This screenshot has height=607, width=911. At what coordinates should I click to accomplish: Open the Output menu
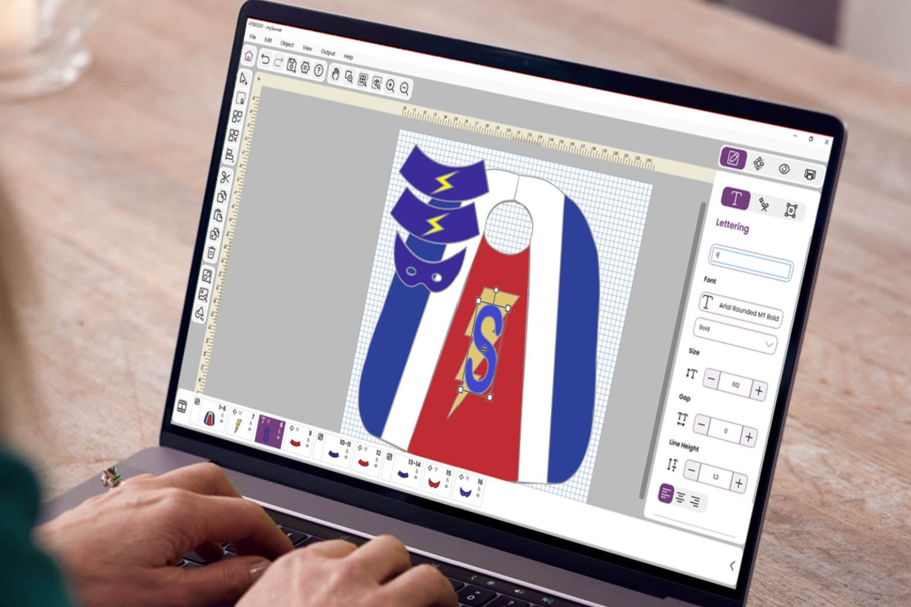328,52
